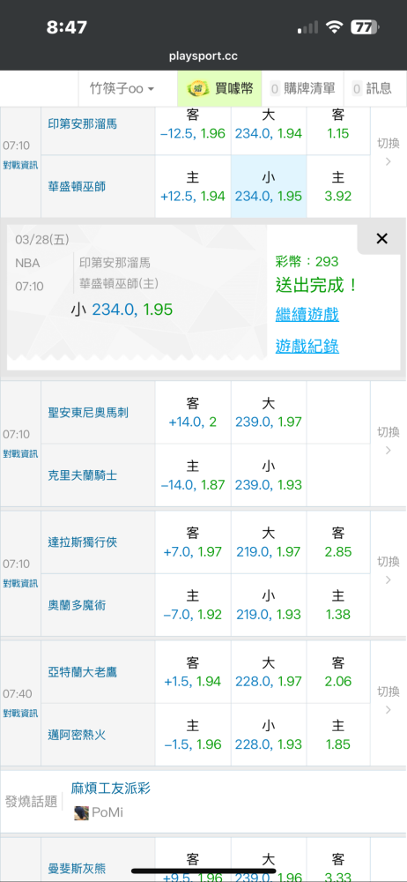Expand 切換 for Pacers vs Wizards

[388, 152]
